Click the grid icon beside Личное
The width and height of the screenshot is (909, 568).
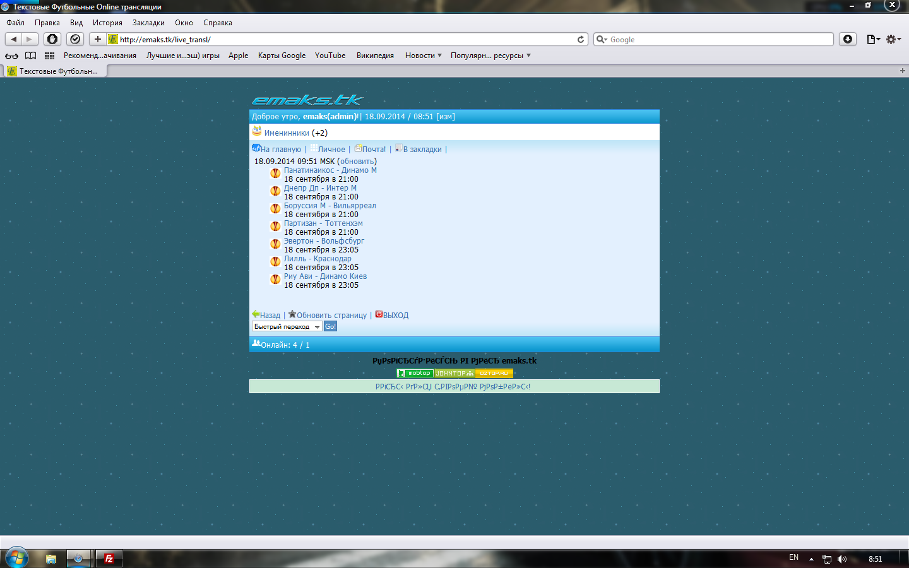314,148
